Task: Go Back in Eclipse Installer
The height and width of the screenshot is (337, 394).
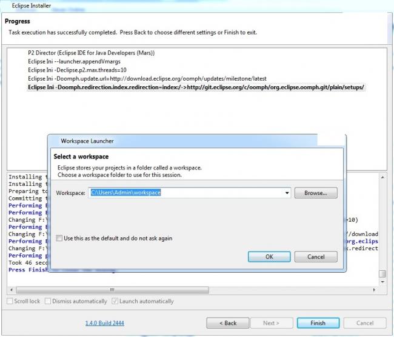Action: (228, 323)
